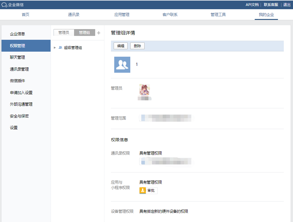
Task: Open 应用管理 in the top menu
Action: (122, 15)
